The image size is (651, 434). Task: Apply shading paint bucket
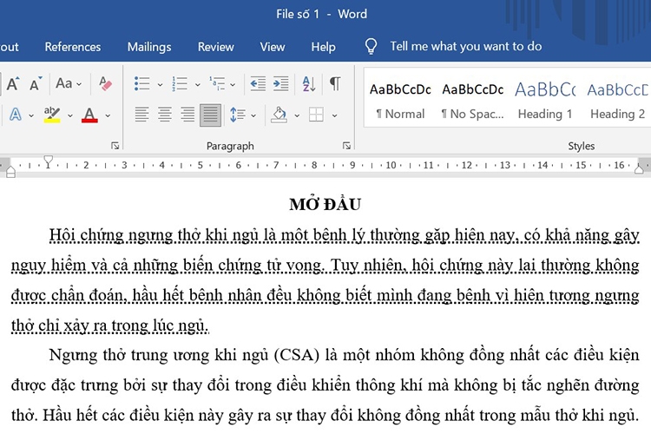[x=279, y=115]
